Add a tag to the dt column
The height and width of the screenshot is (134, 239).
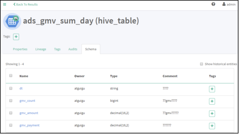pos(212,89)
